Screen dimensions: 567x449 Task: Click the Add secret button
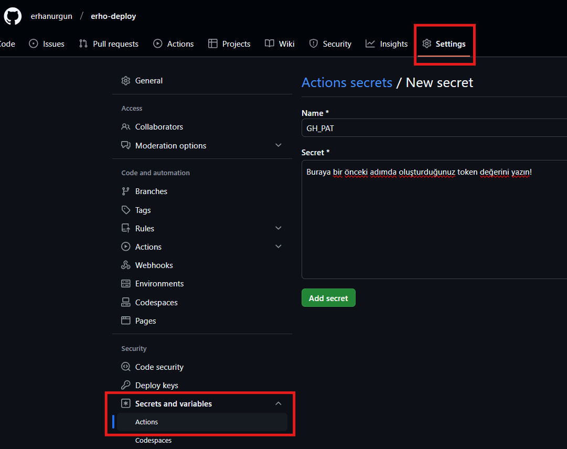pos(328,298)
